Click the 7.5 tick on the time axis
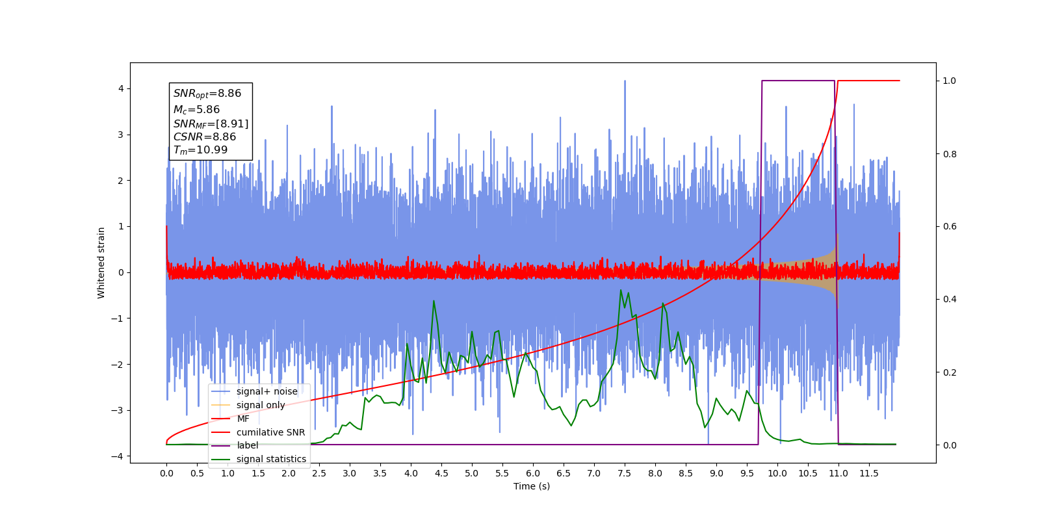 coord(625,473)
